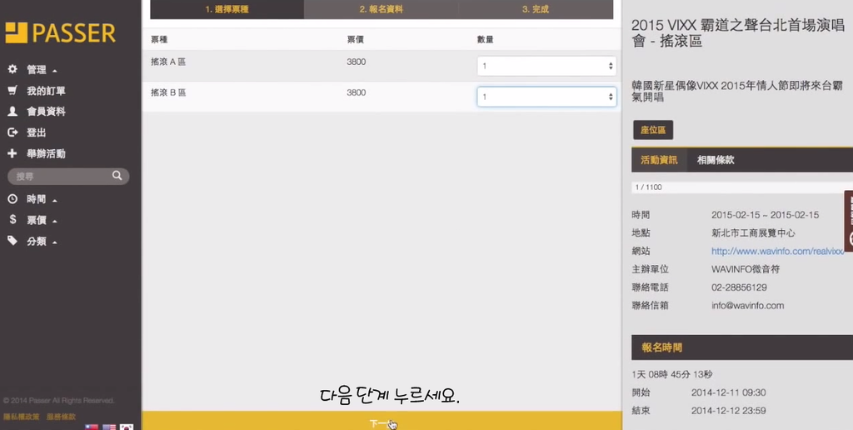Image resolution: width=853 pixels, height=430 pixels.
Task: Open the wavinfo.com/realvixx website link
Action: tap(777, 251)
